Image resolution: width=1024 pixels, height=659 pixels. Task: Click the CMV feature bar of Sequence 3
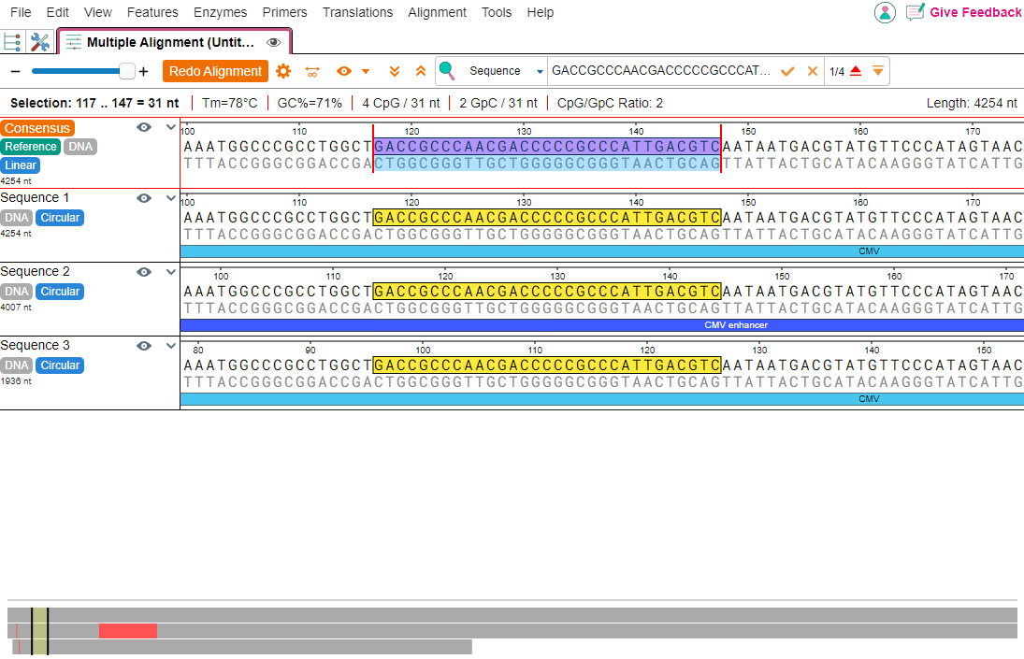coord(602,398)
